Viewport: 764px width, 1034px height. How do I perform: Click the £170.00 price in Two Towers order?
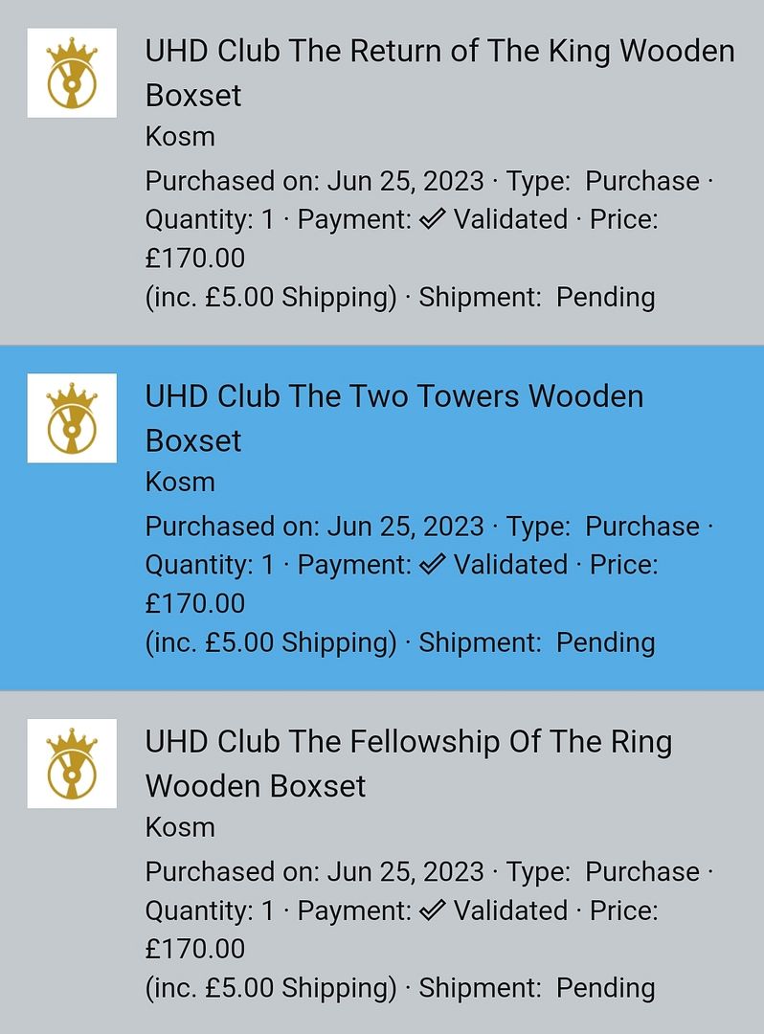tap(195, 603)
